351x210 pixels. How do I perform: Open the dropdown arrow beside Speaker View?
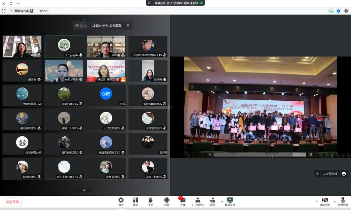pyautogui.click(x=11, y=11)
